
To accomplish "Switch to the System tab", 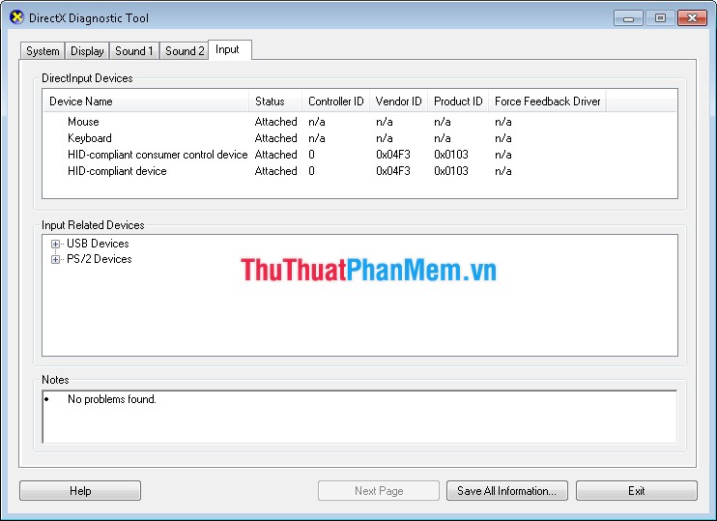I will 43,51.
